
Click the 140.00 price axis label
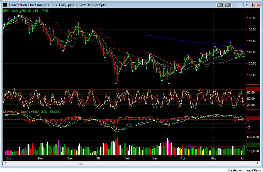click(252, 52)
